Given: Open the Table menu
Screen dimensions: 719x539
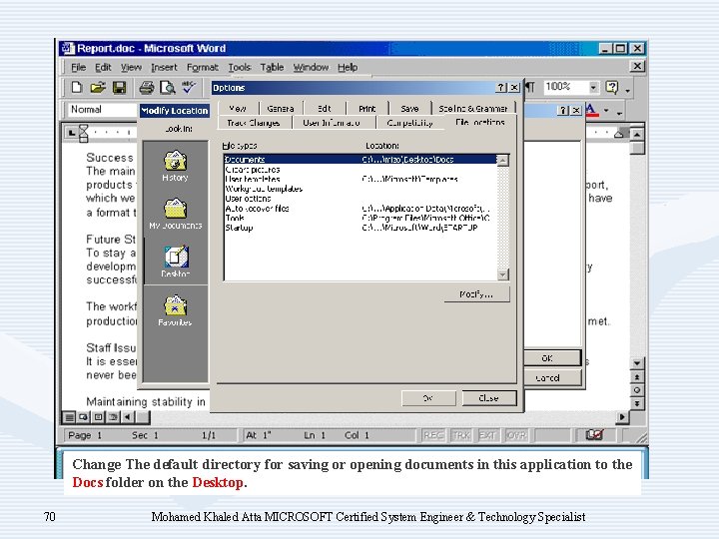Looking at the screenshot, I should 272,68.
